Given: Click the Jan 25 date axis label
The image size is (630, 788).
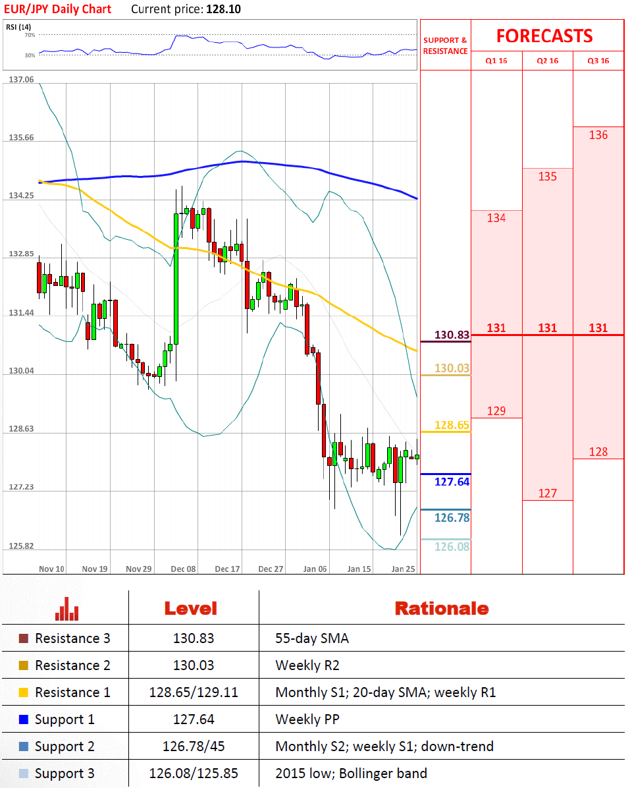Looking at the screenshot, I should point(403,569).
